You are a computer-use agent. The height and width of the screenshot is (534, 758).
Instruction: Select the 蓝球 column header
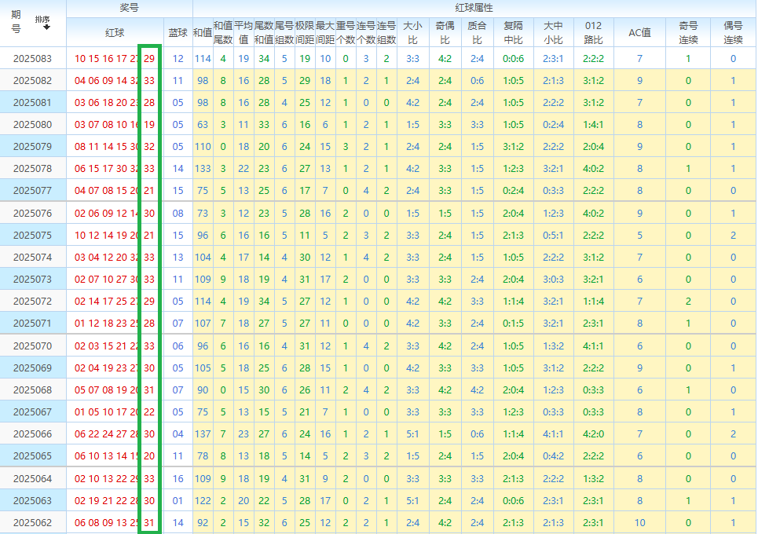[x=178, y=32]
